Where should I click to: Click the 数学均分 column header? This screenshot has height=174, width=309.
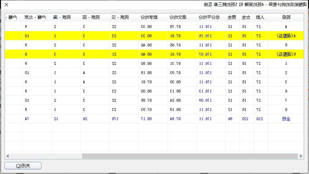[x=153, y=17]
